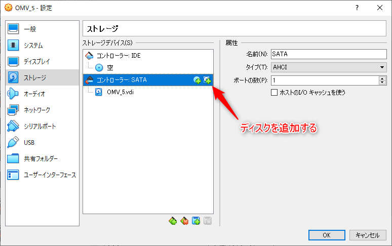Screen dimensions: 392x246
Task: Open the システム settings page
Action: point(33,46)
